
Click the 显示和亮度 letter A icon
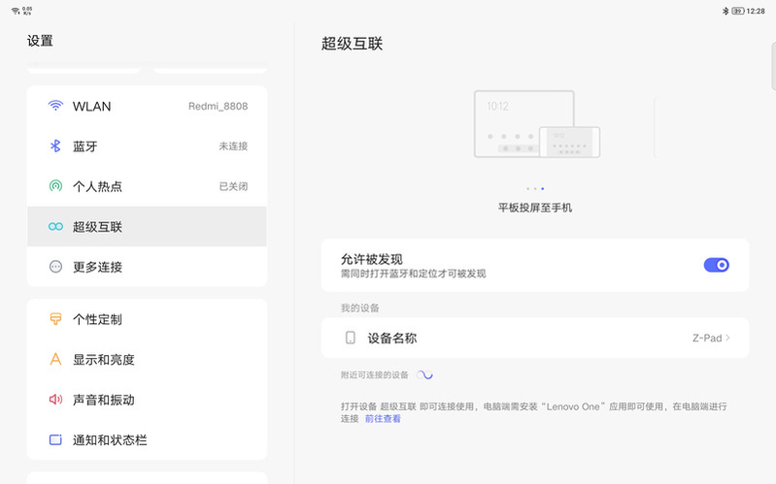click(55, 360)
